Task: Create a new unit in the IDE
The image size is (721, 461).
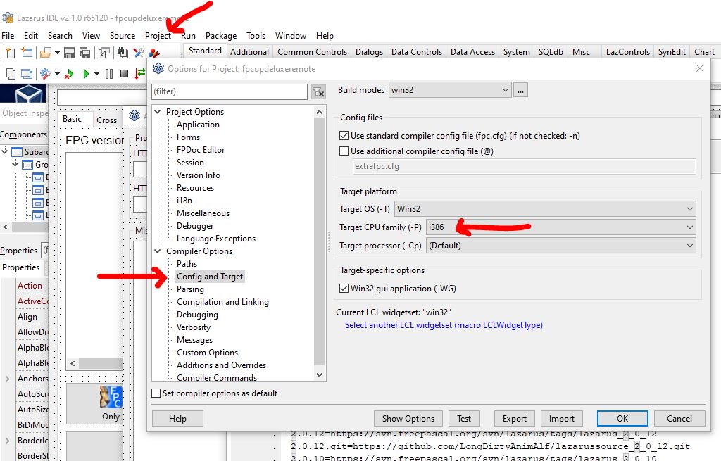Action: click(11, 53)
